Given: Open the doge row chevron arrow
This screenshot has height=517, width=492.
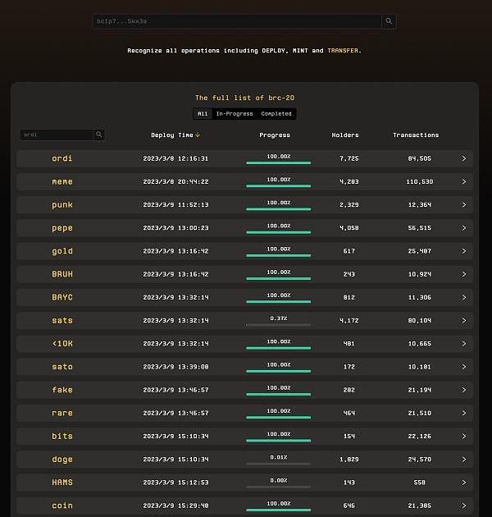Looking at the screenshot, I should (463, 460).
